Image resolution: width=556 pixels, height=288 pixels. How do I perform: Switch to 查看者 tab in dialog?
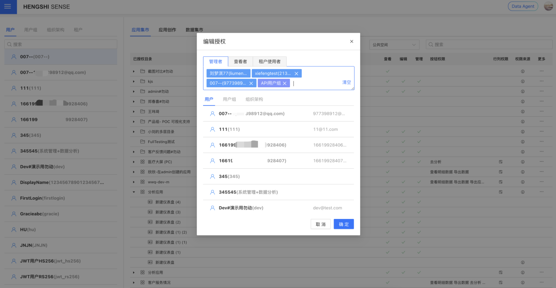[x=240, y=61]
